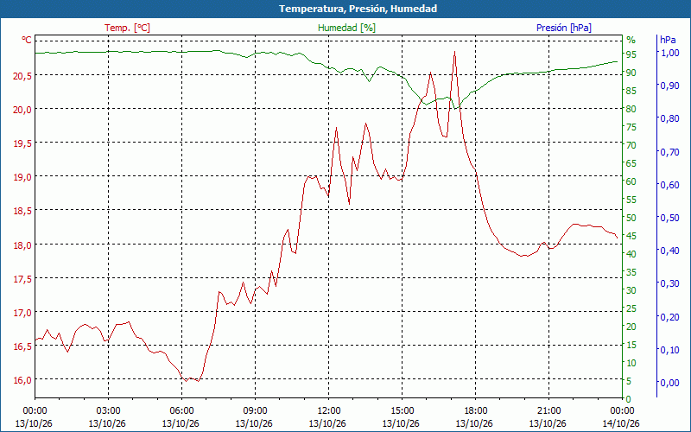The height and width of the screenshot is (432, 691).
Task: Click pressure axis value 0,90
Action: [x=670, y=86]
